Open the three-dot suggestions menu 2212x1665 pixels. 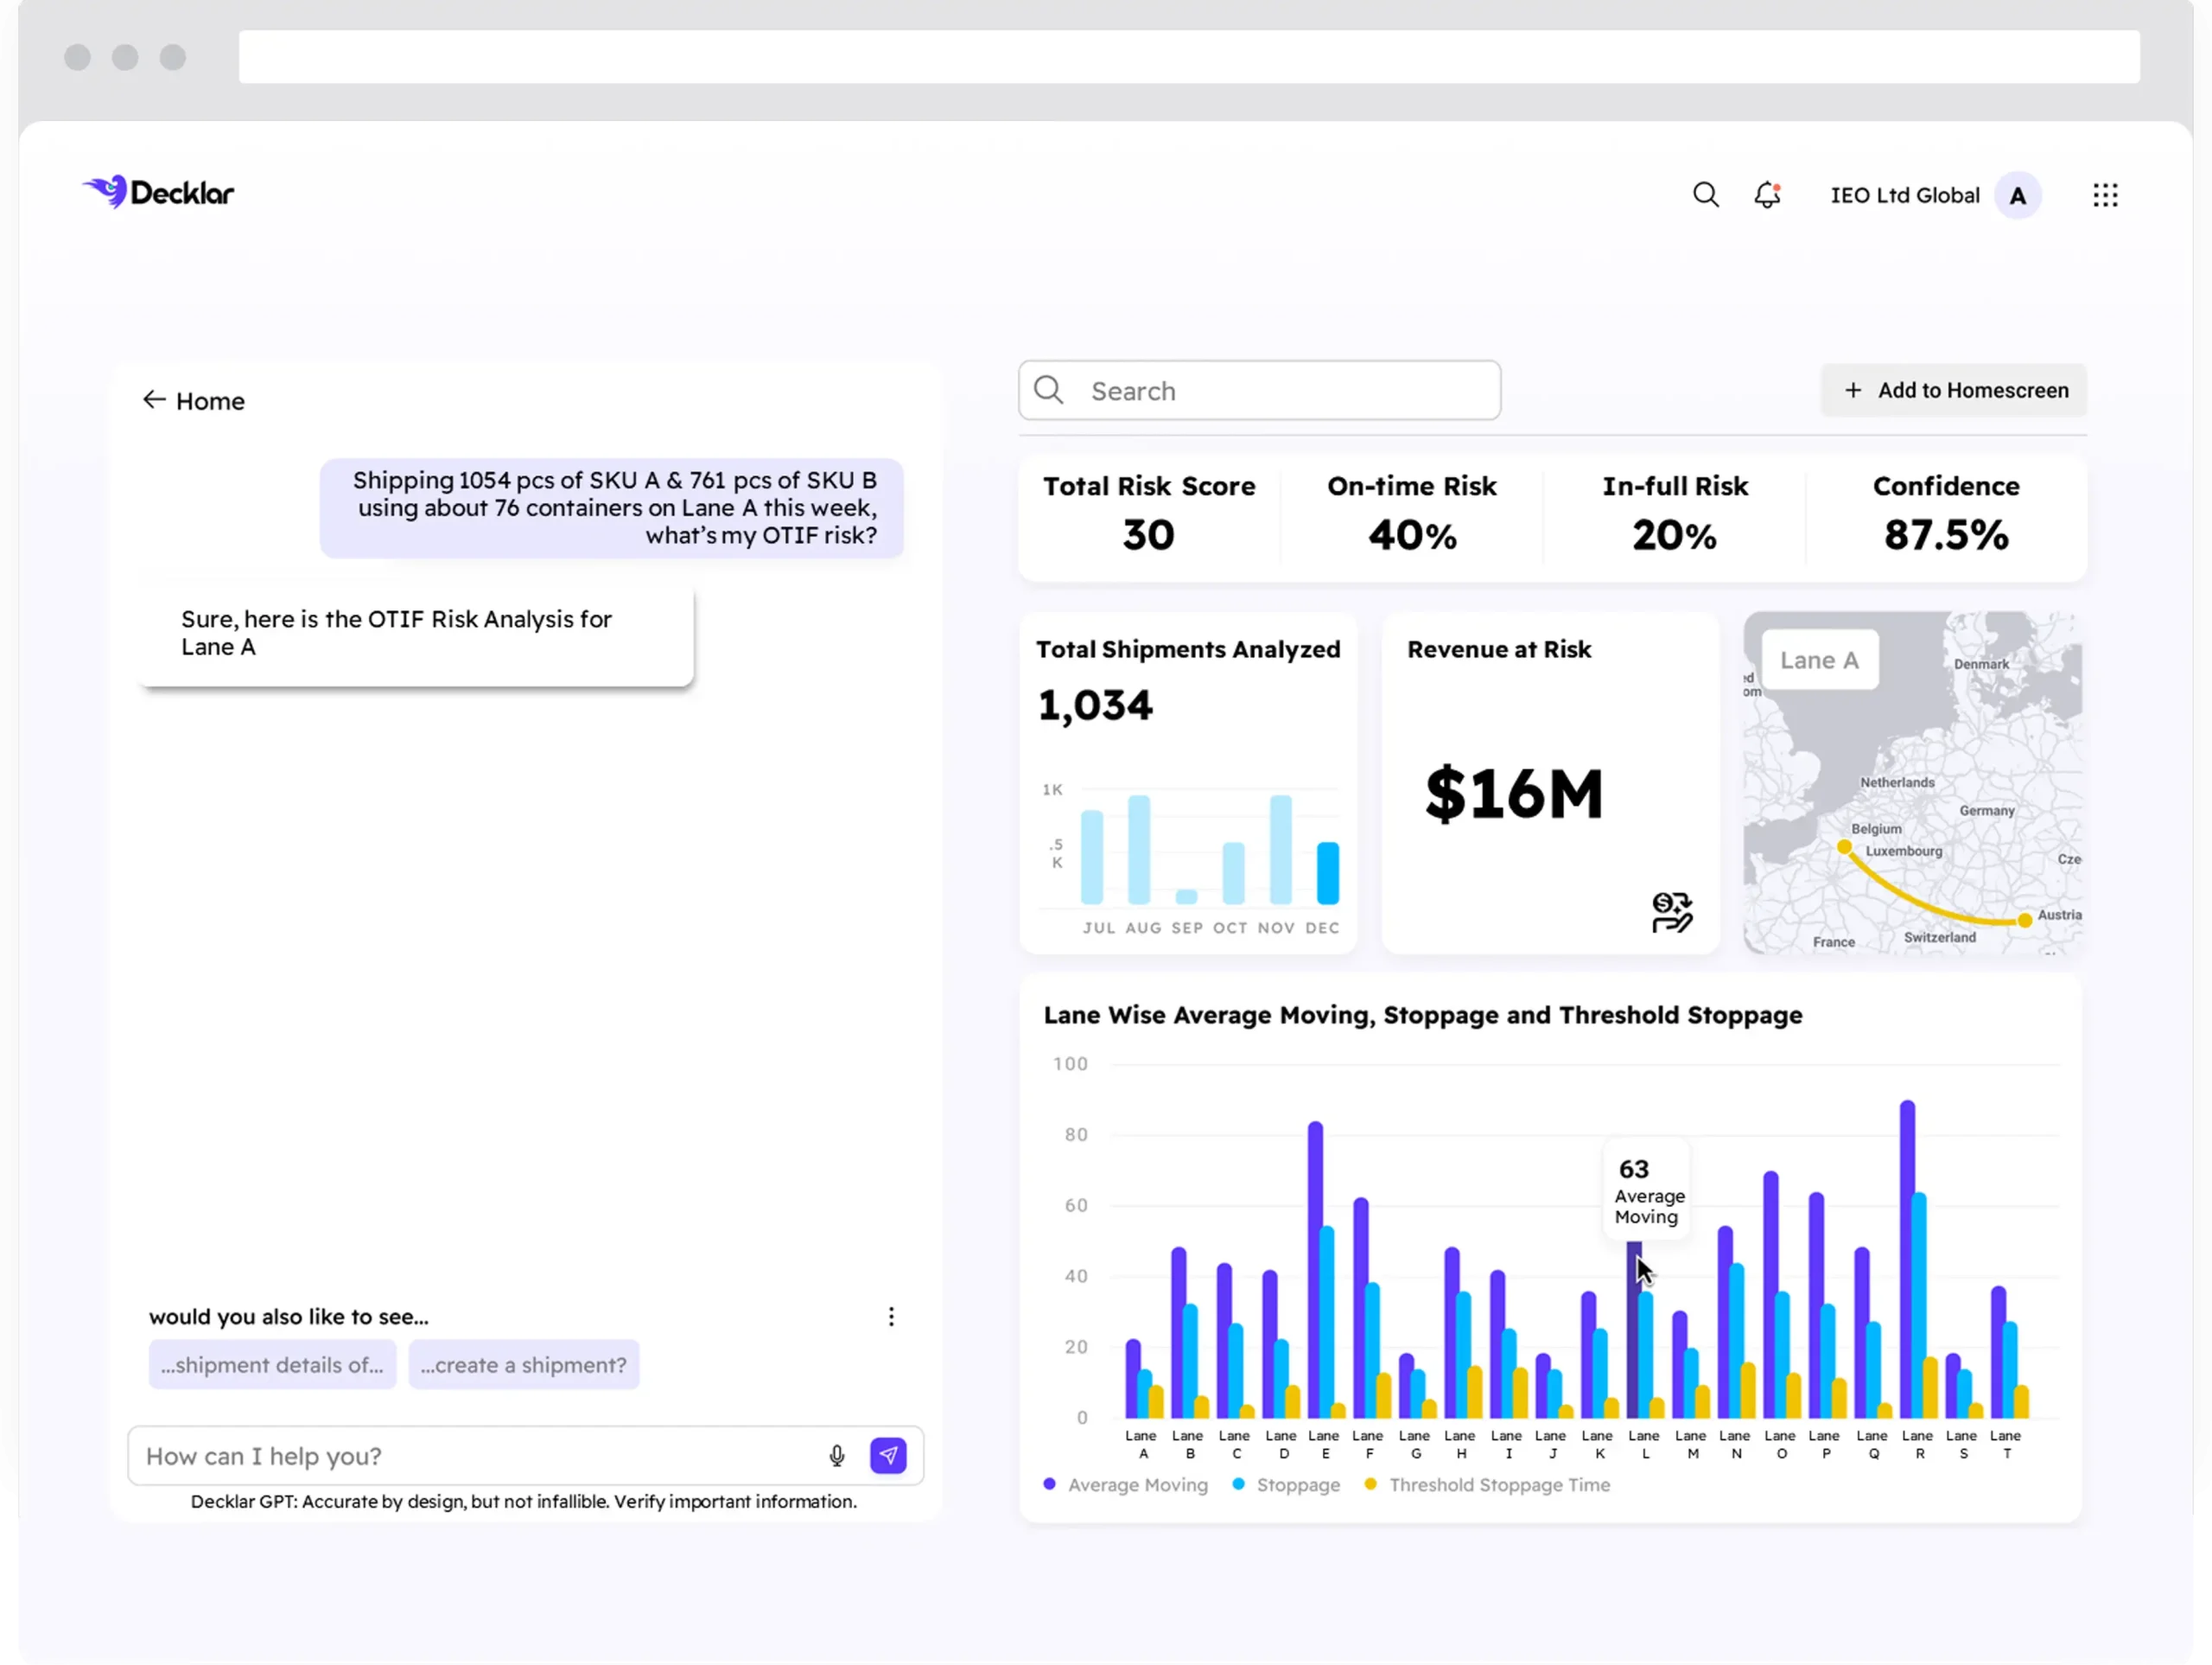(x=891, y=1316)
